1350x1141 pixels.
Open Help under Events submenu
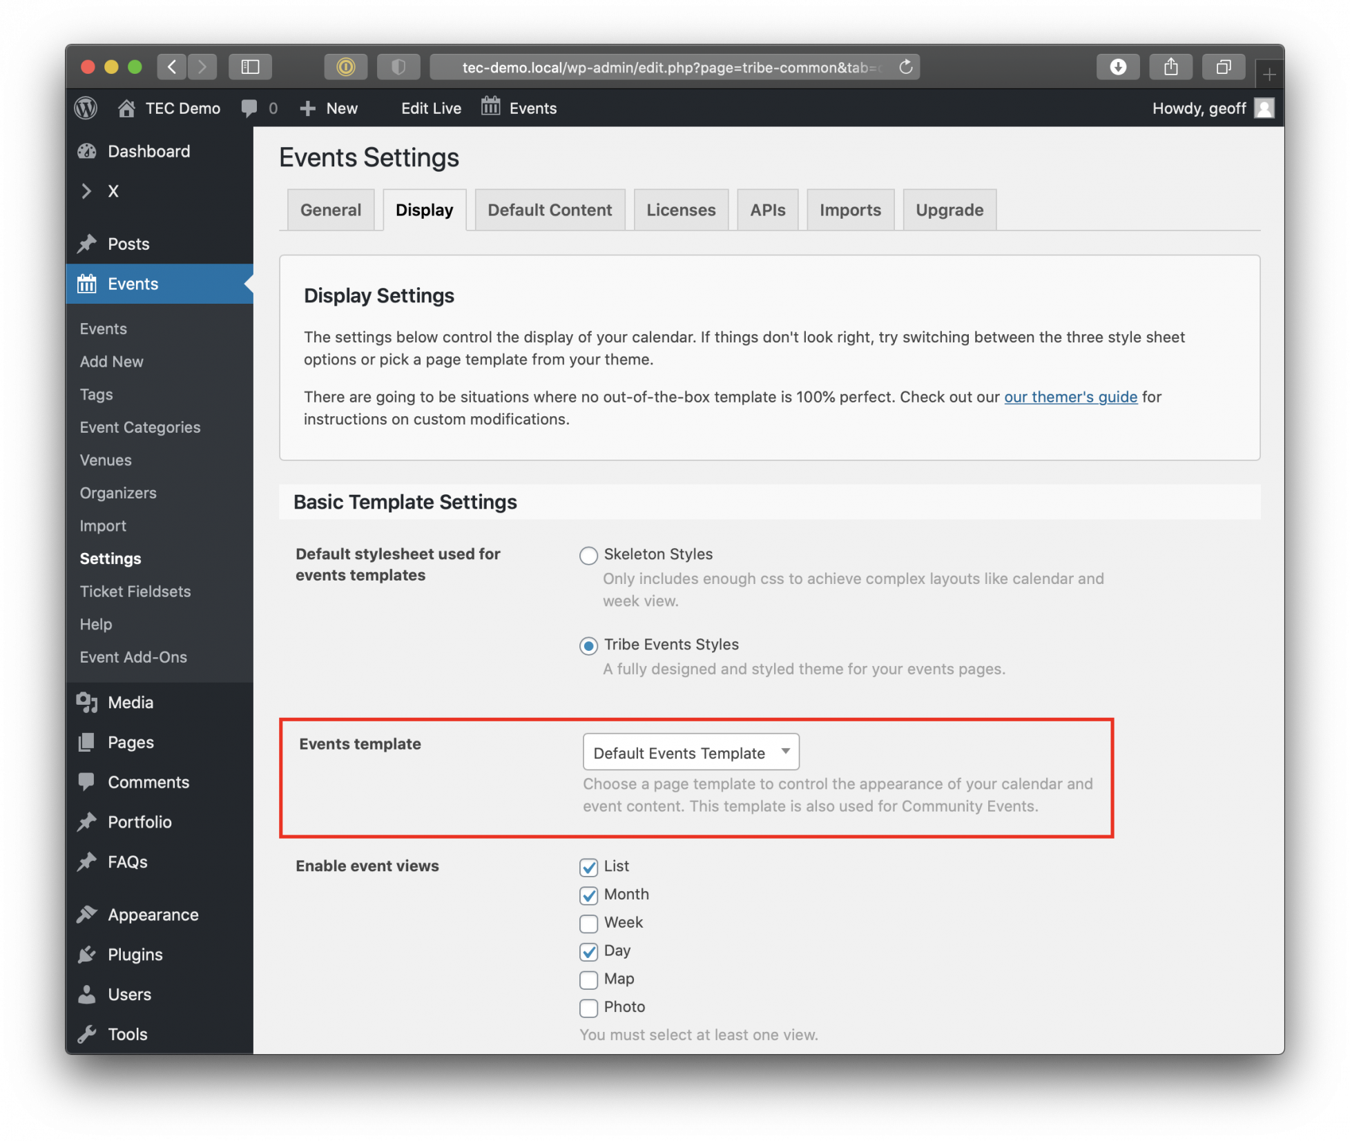pos(96,625)
